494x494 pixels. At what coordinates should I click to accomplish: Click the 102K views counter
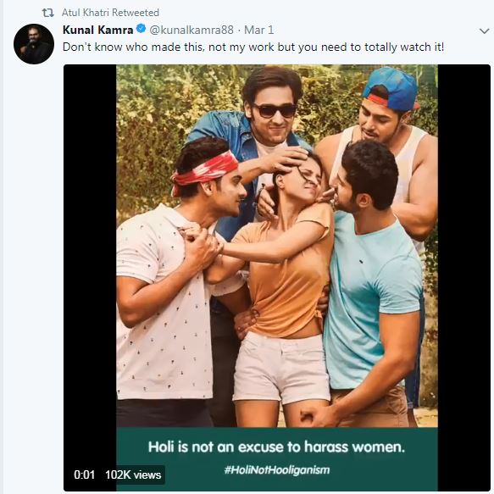pyautogui.click(x=133, y=475)
